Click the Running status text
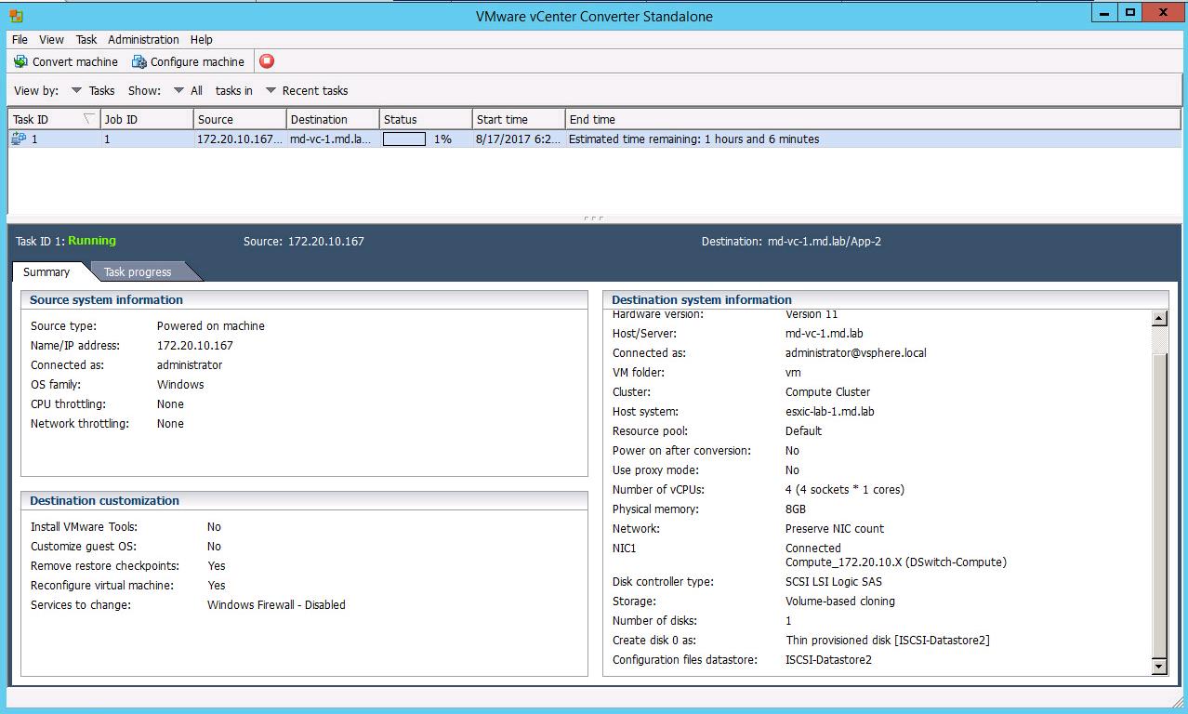The height and width of the screenshot is (714, 1188). click(92, 241)
